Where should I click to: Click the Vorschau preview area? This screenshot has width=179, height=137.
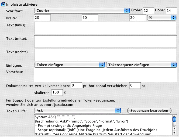[105, 75]
